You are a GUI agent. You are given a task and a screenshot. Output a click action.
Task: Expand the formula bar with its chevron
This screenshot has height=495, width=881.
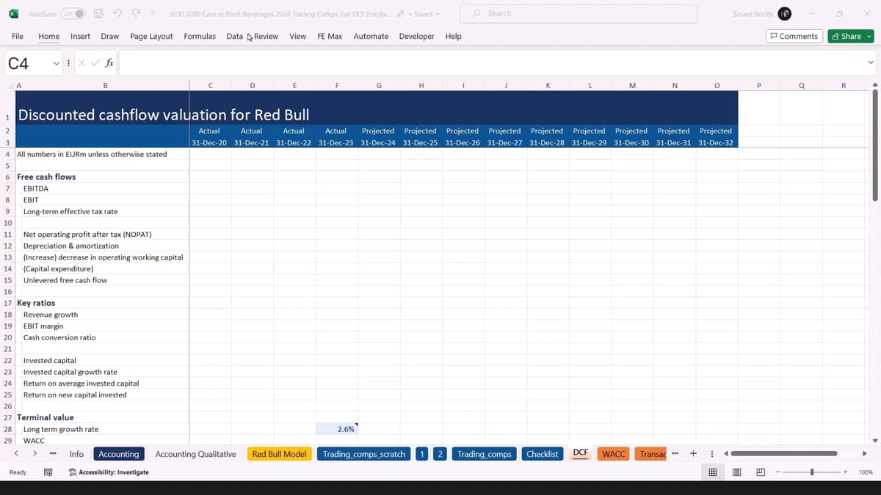pos(871,63)
